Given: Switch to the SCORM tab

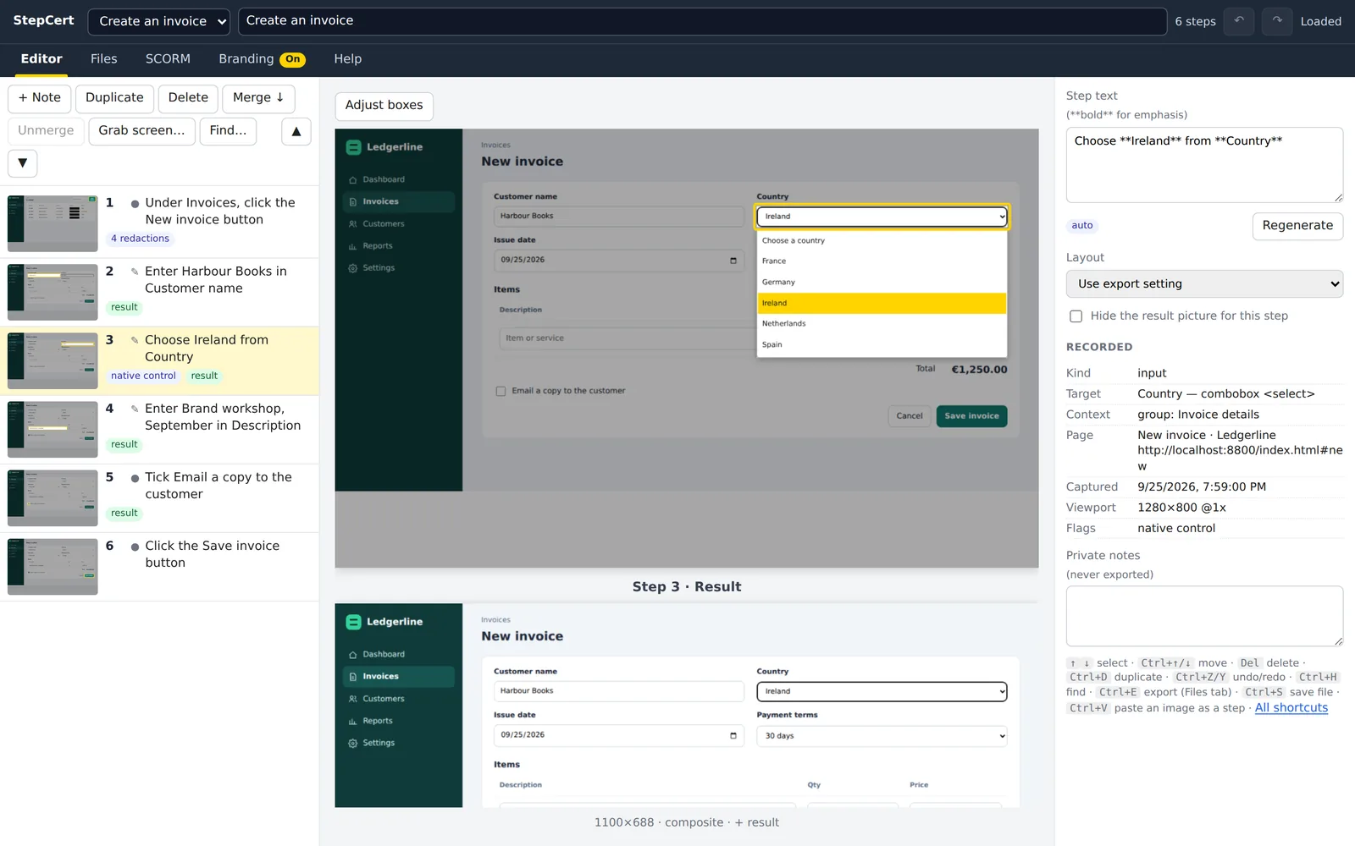Looking at the screenshot, I should point(168,59).
